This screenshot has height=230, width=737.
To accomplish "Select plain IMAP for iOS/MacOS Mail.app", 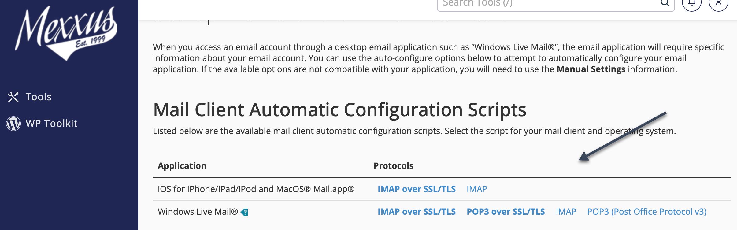I will (477, 189).
